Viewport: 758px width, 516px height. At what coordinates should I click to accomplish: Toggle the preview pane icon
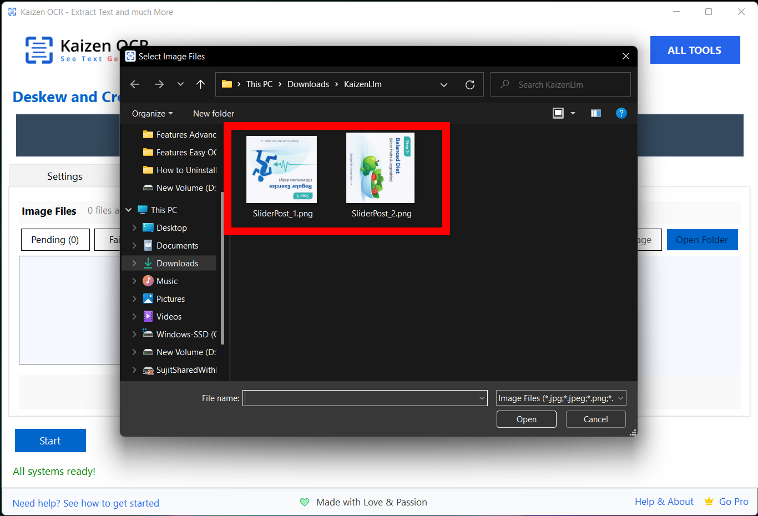pos(596,113)
